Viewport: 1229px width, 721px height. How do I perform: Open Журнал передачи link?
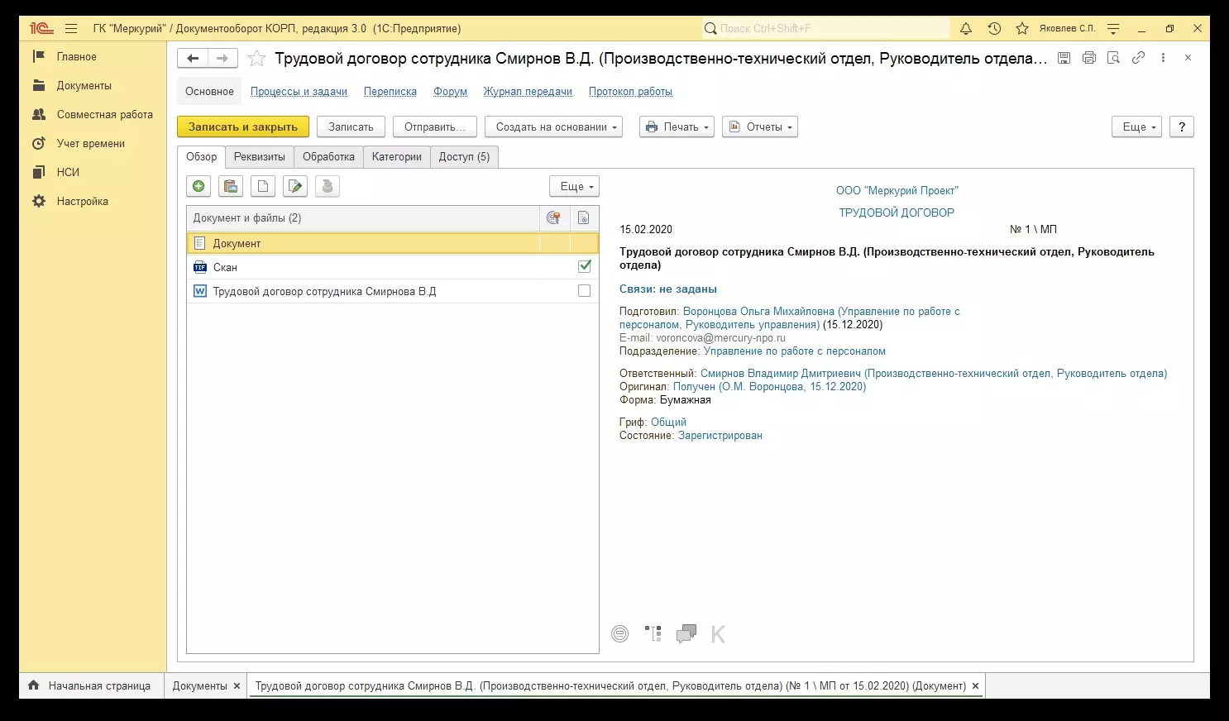point(528,92)
